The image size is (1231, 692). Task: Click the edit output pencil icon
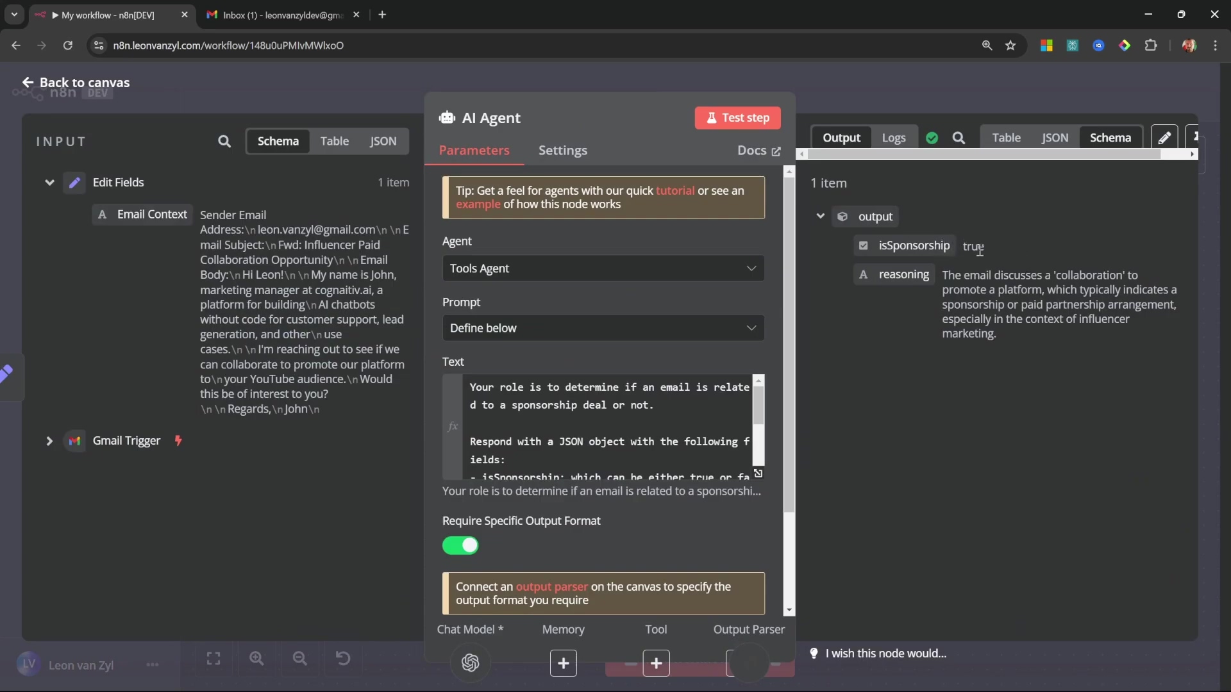1164,138
